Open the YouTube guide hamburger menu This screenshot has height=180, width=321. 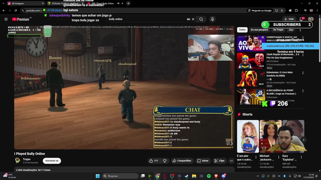pyautogui.click(x=6, y=19)
